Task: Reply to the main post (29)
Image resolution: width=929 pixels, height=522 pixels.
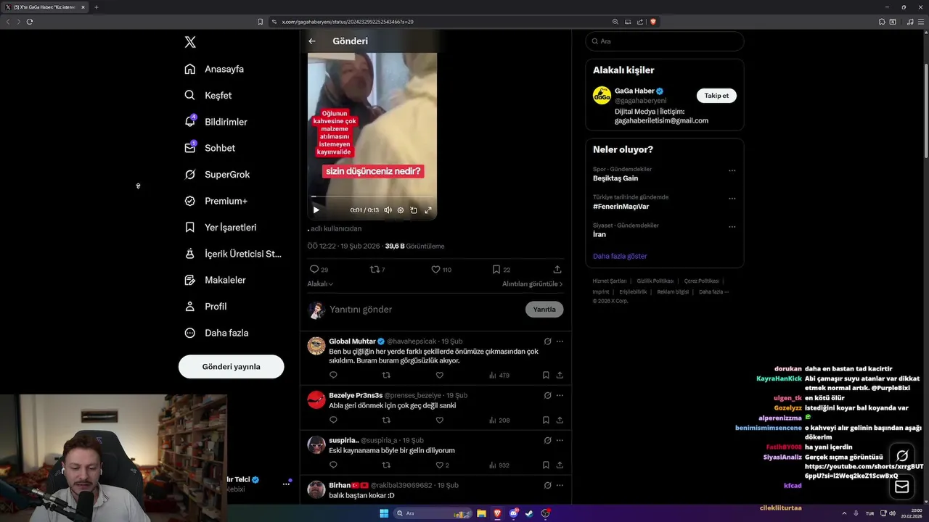Action: (319, 269)
